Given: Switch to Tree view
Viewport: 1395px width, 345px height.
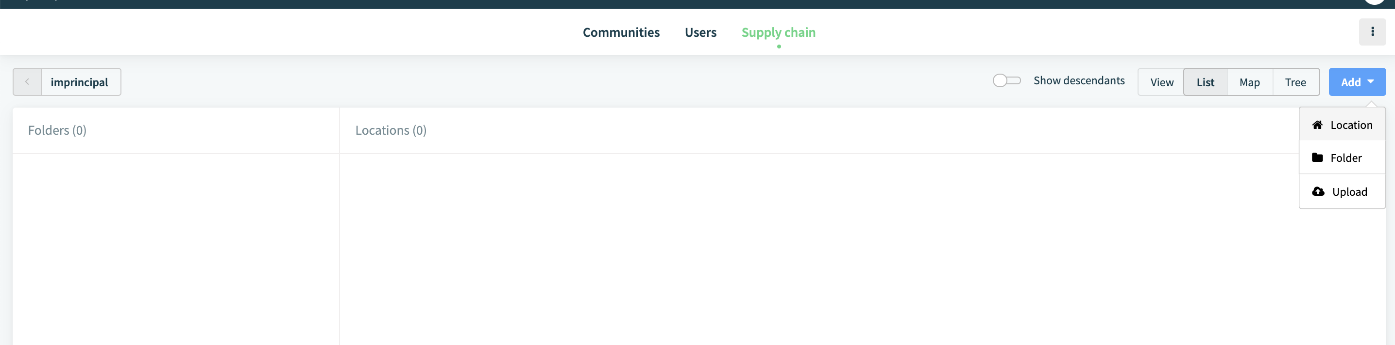Looking at the screenshot, I should pyautogui.click(x=1295, y=82).
